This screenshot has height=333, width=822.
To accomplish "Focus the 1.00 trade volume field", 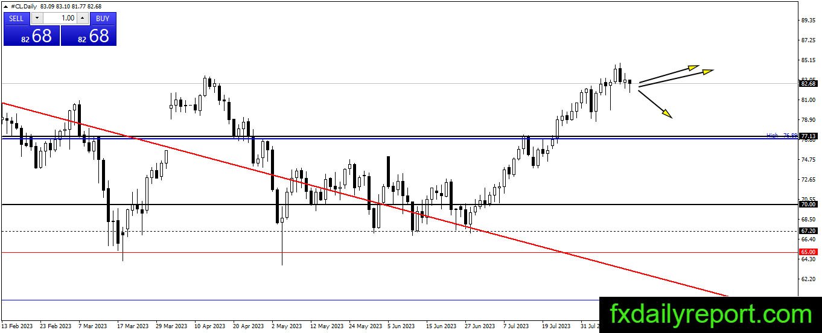I will pyautogui.click(x=59, y=19).
